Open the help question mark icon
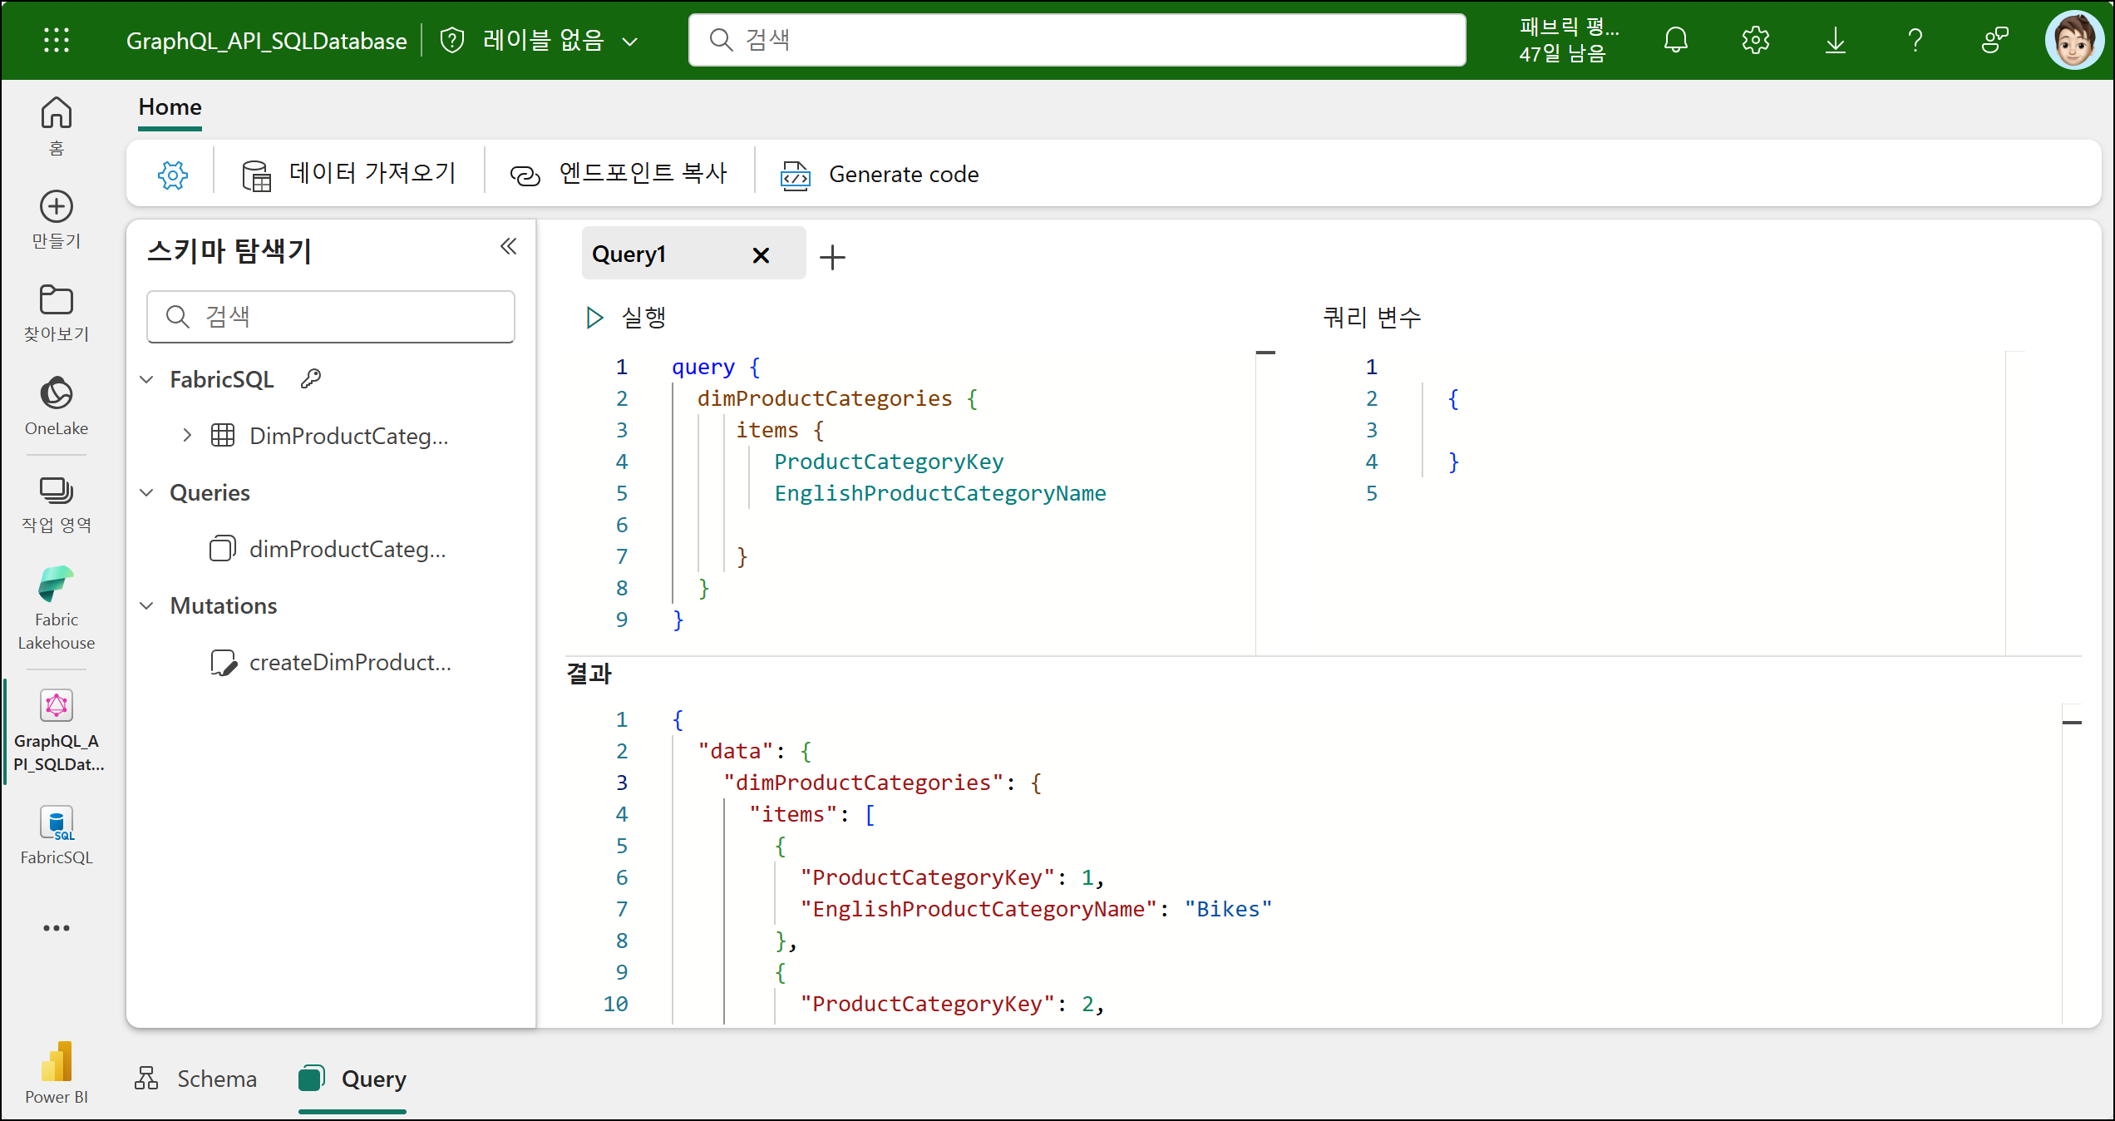This screenshot has width=2115, height=1121. (1915, 40)
